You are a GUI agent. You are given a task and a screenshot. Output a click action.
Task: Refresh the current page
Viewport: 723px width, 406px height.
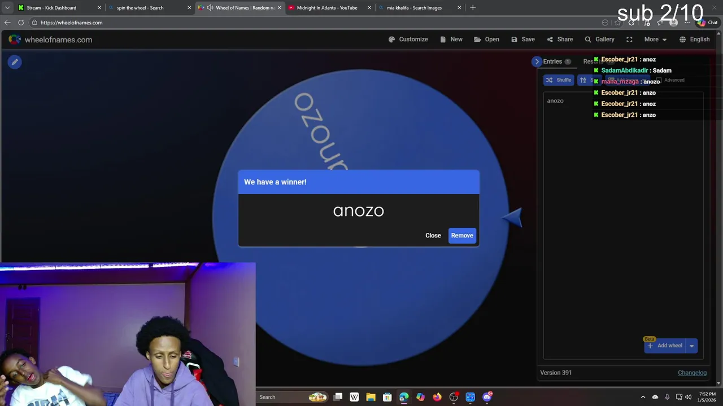[x=21, y=23]
